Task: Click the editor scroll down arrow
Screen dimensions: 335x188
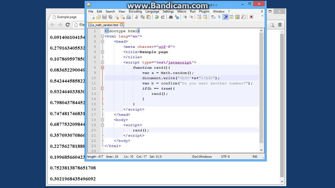Action: 261,150
